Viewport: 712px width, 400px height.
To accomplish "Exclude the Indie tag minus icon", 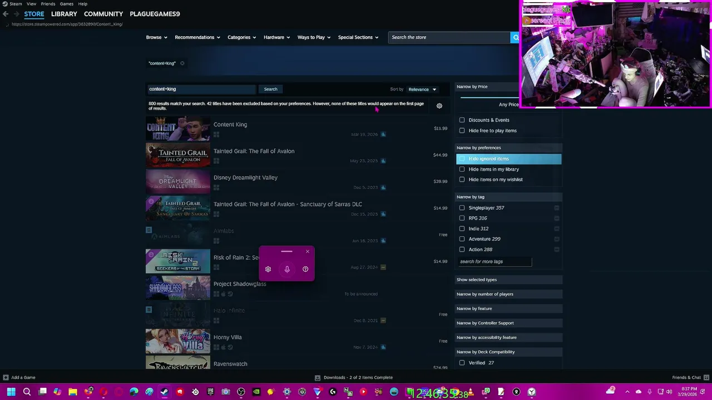I will click(x=556, y=228).
